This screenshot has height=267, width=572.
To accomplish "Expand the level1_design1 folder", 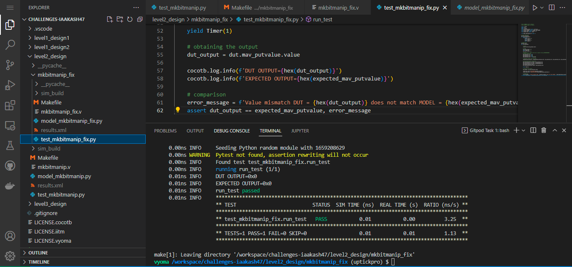I will tap(83, 38).
